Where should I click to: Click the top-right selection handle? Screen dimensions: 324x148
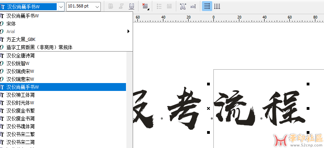[308, 84]
